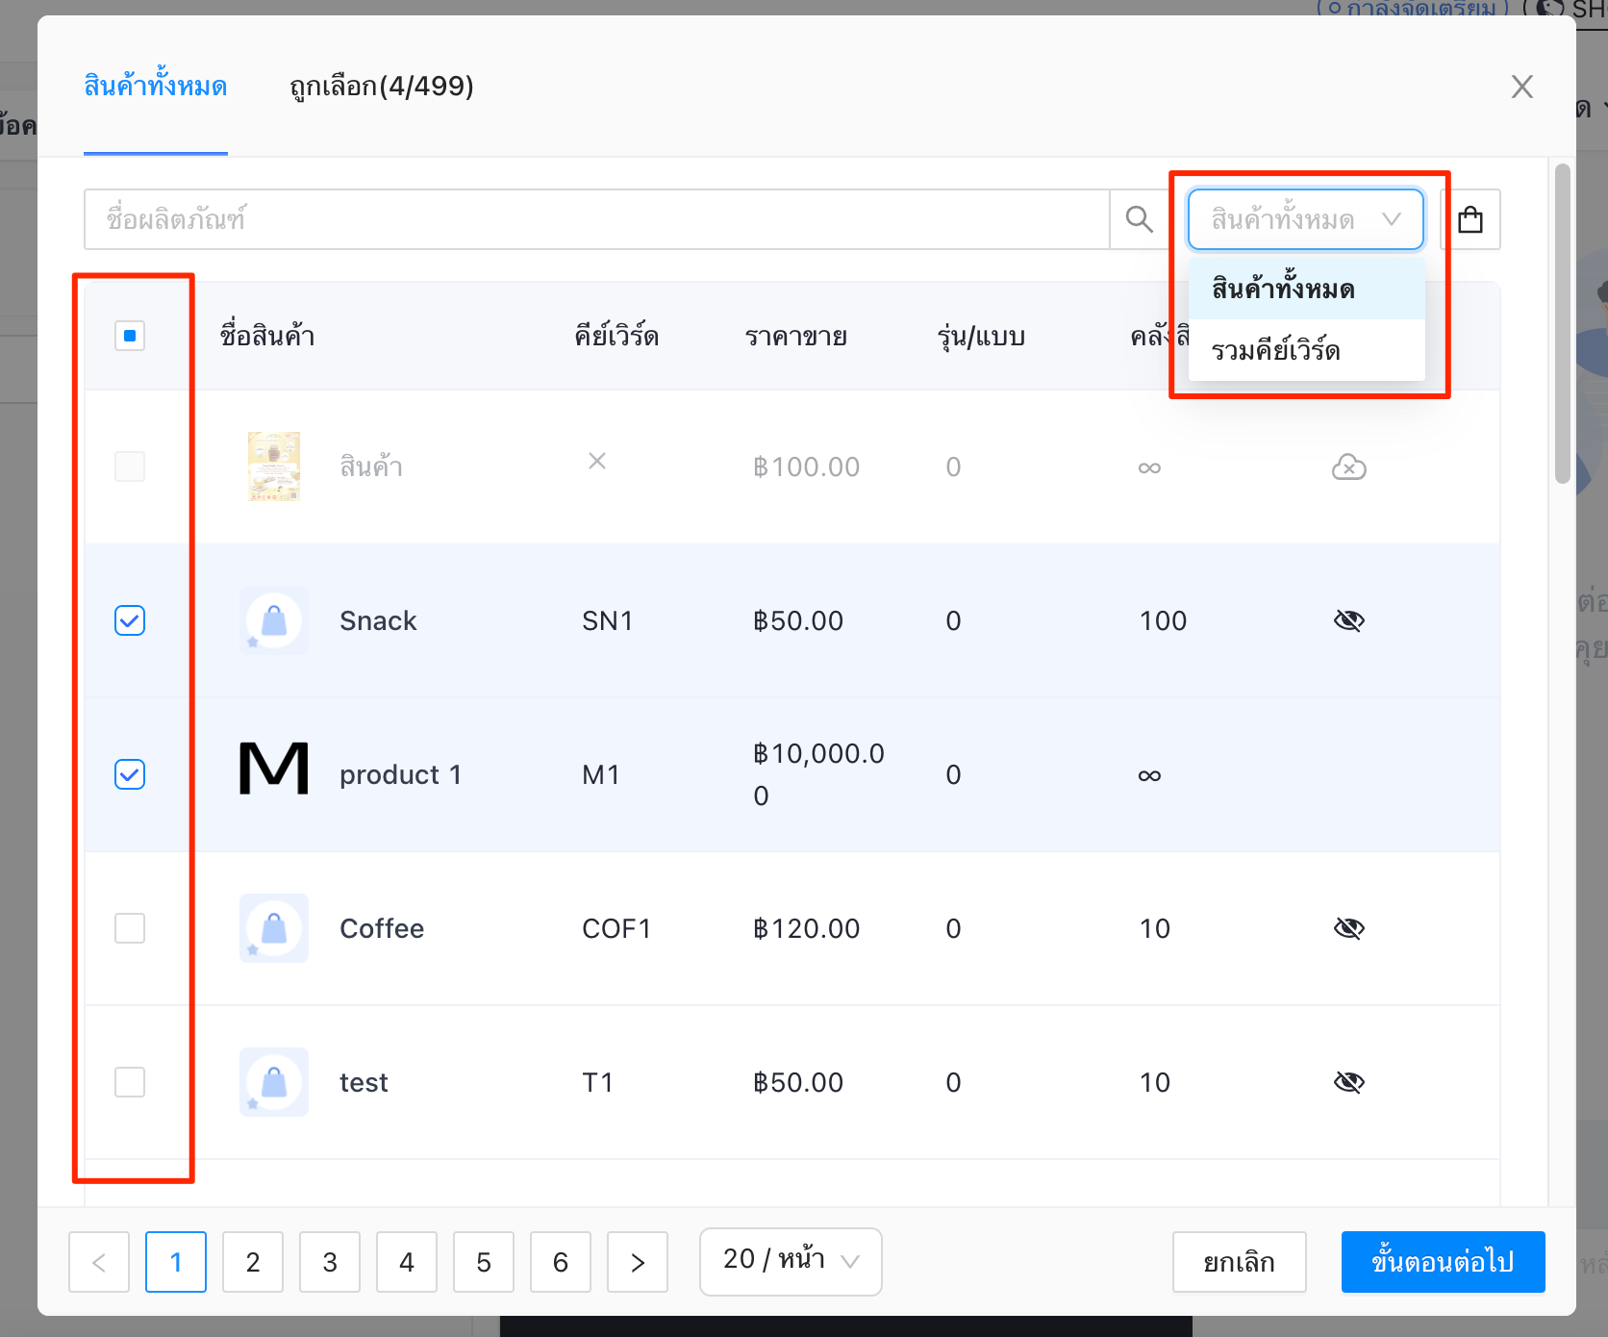Click the SN1 keyword cell

[x=607, y=620]
